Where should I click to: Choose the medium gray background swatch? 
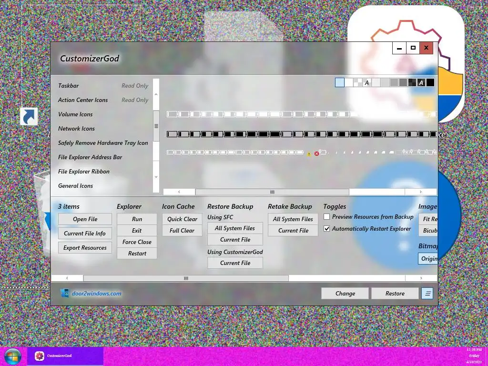click(x=394, y=82)
